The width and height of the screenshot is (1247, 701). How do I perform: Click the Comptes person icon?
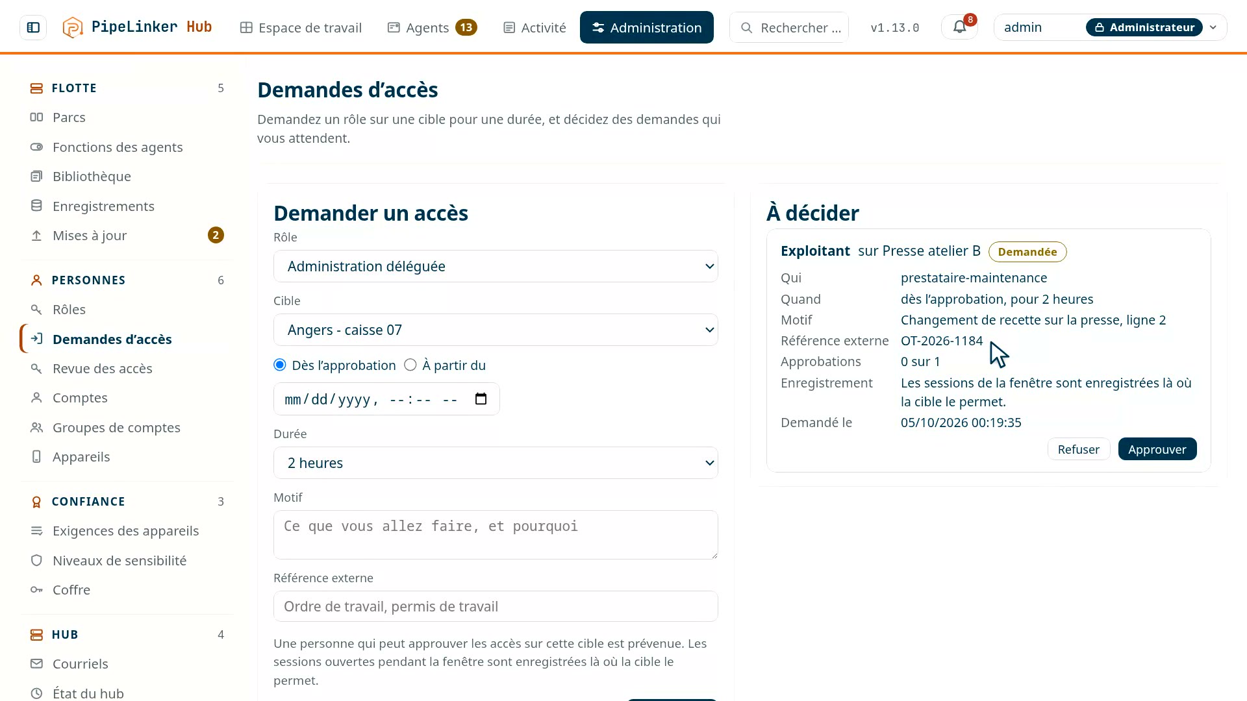[36, 398]
